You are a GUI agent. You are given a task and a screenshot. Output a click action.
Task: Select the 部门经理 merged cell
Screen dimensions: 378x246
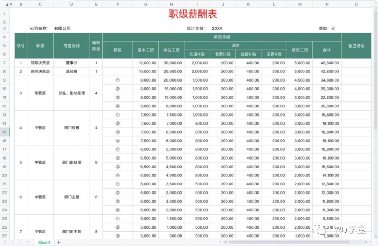tap(71, 128)
